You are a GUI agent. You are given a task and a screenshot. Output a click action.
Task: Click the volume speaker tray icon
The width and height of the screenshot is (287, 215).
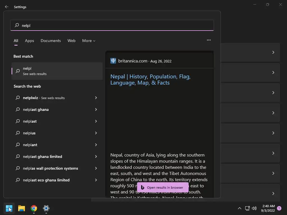pos(254,208)
